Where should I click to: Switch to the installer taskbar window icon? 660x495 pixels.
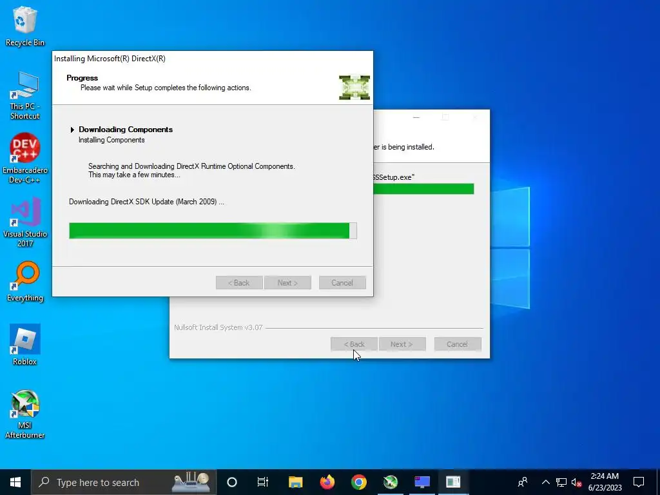coord(422,482)
